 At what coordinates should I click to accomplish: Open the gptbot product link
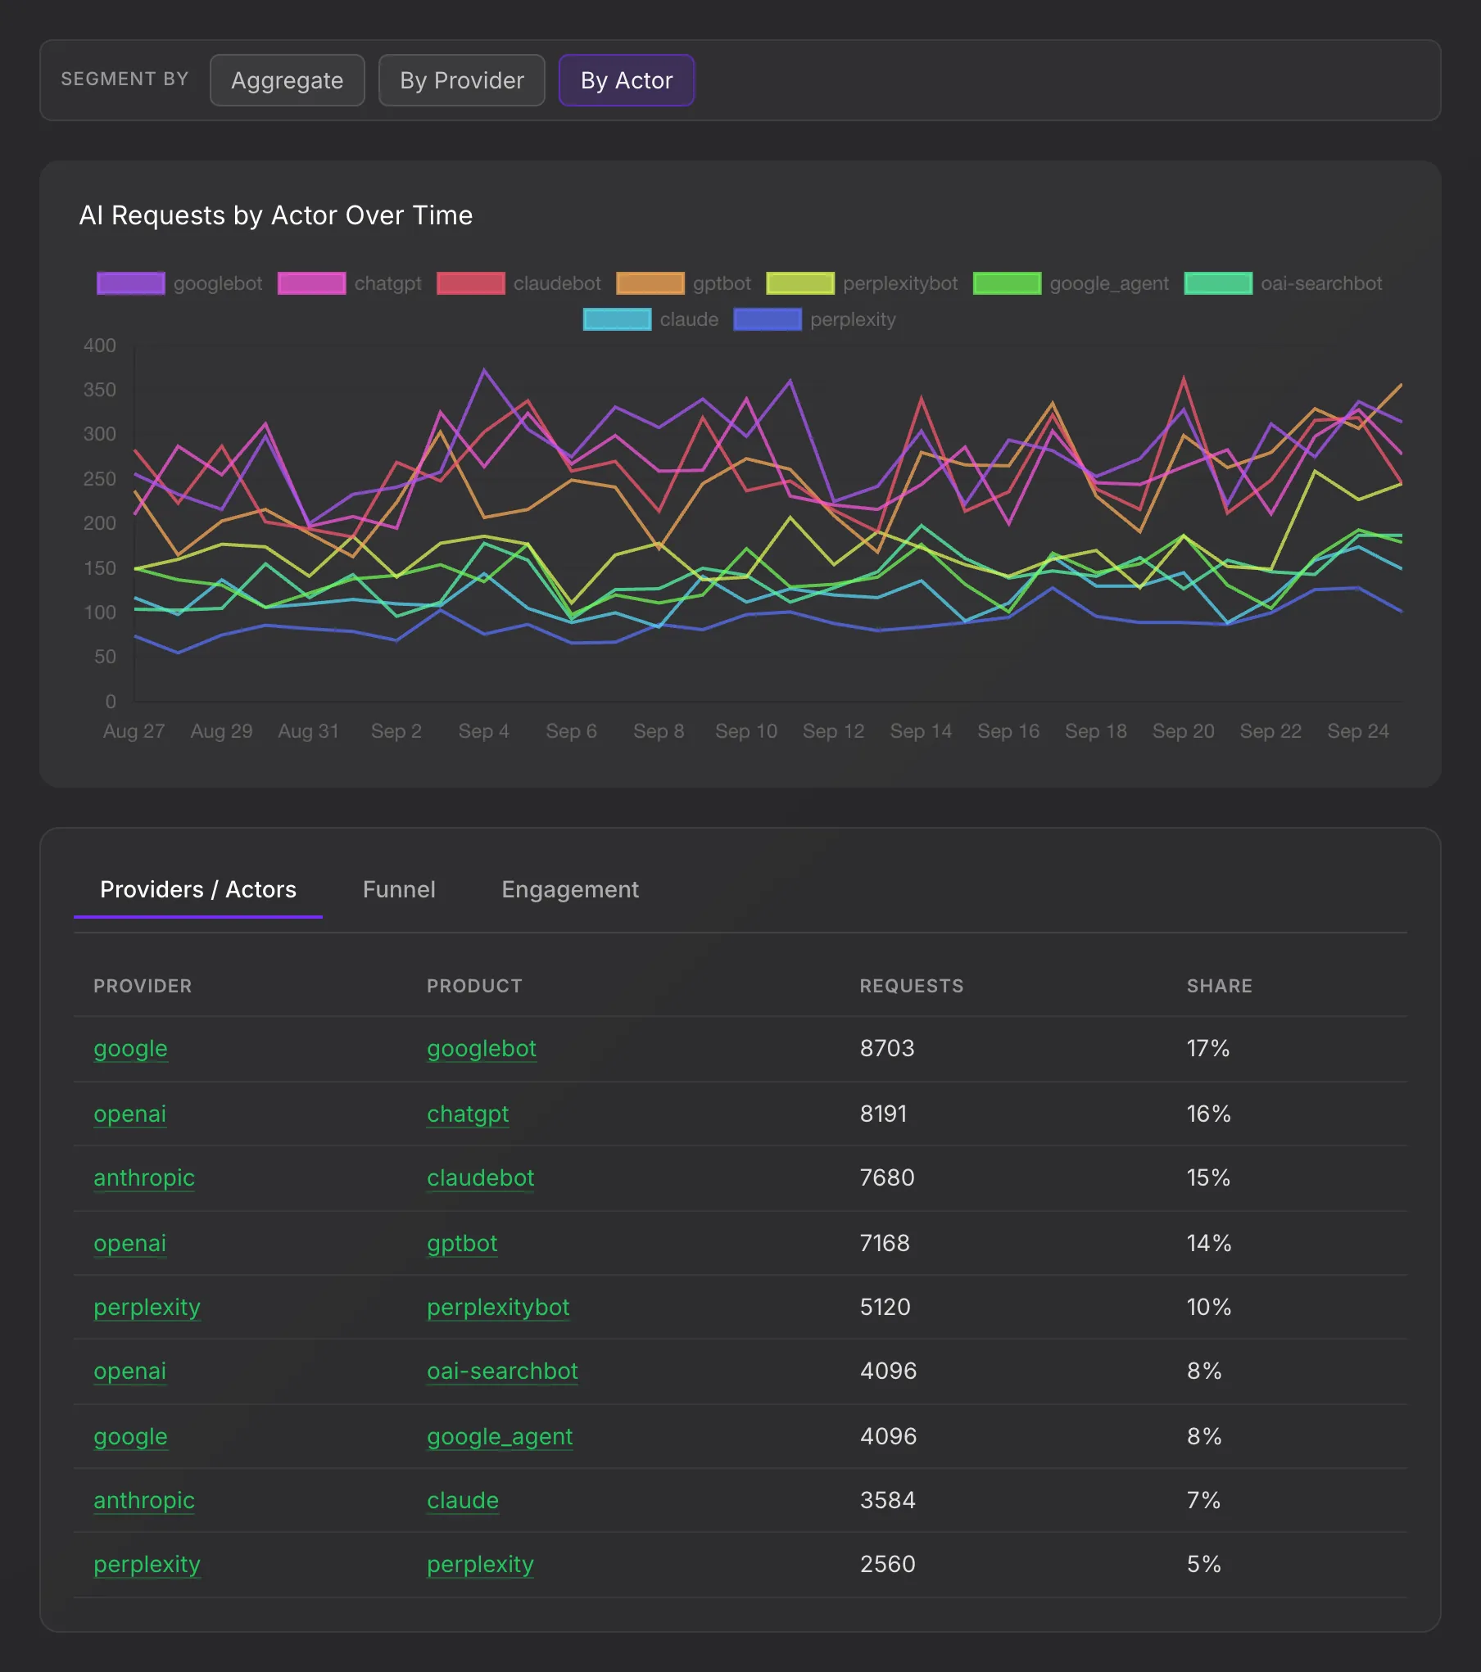[462, 1244]
